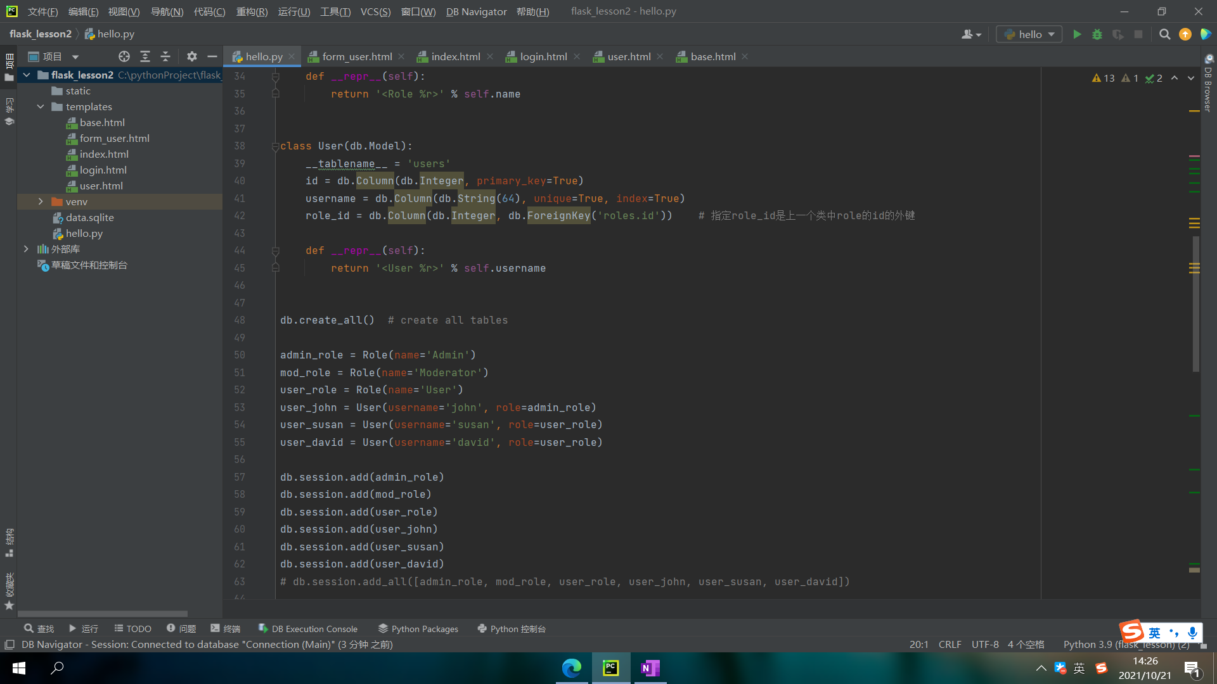Switch to the login.html tab
Image resolution: width=1217 pixels, height=684 pixels.
pyautogui.click(x=543, y=56)
